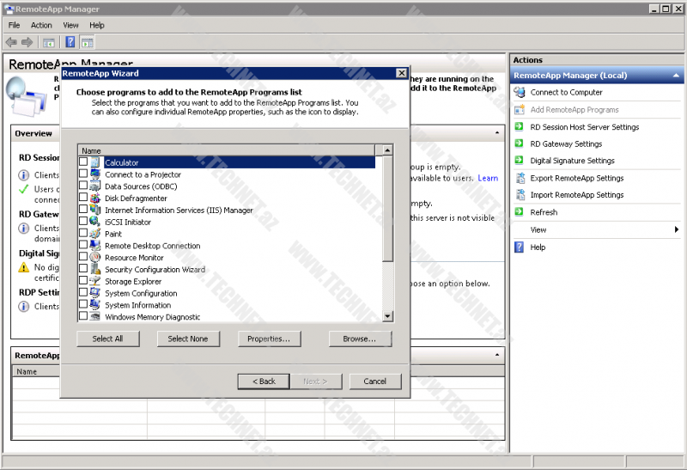Click the Resource Monitor icon

(94, 258)
